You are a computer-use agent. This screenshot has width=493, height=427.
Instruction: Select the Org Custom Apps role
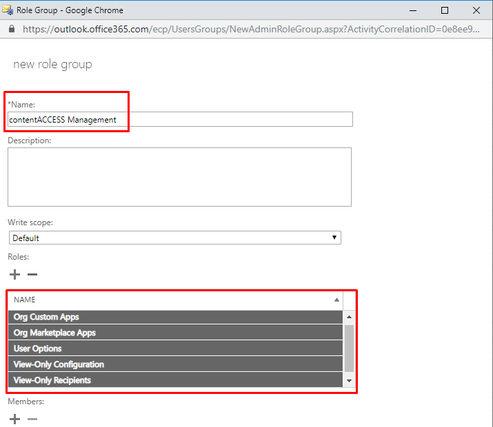click(46, 317)
